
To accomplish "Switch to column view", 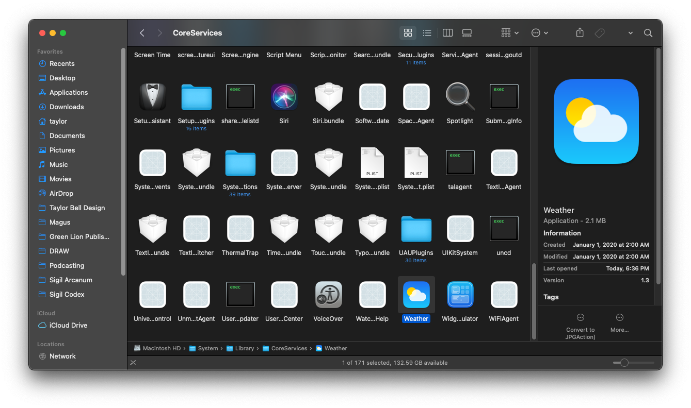I will click(447, 33).
